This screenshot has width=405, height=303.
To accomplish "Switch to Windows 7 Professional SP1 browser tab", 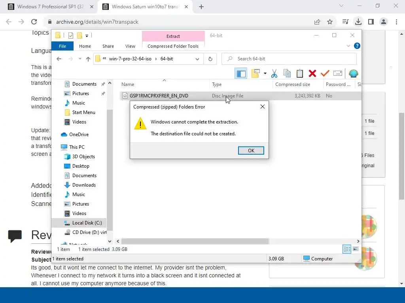I will (x=51, y=7).
